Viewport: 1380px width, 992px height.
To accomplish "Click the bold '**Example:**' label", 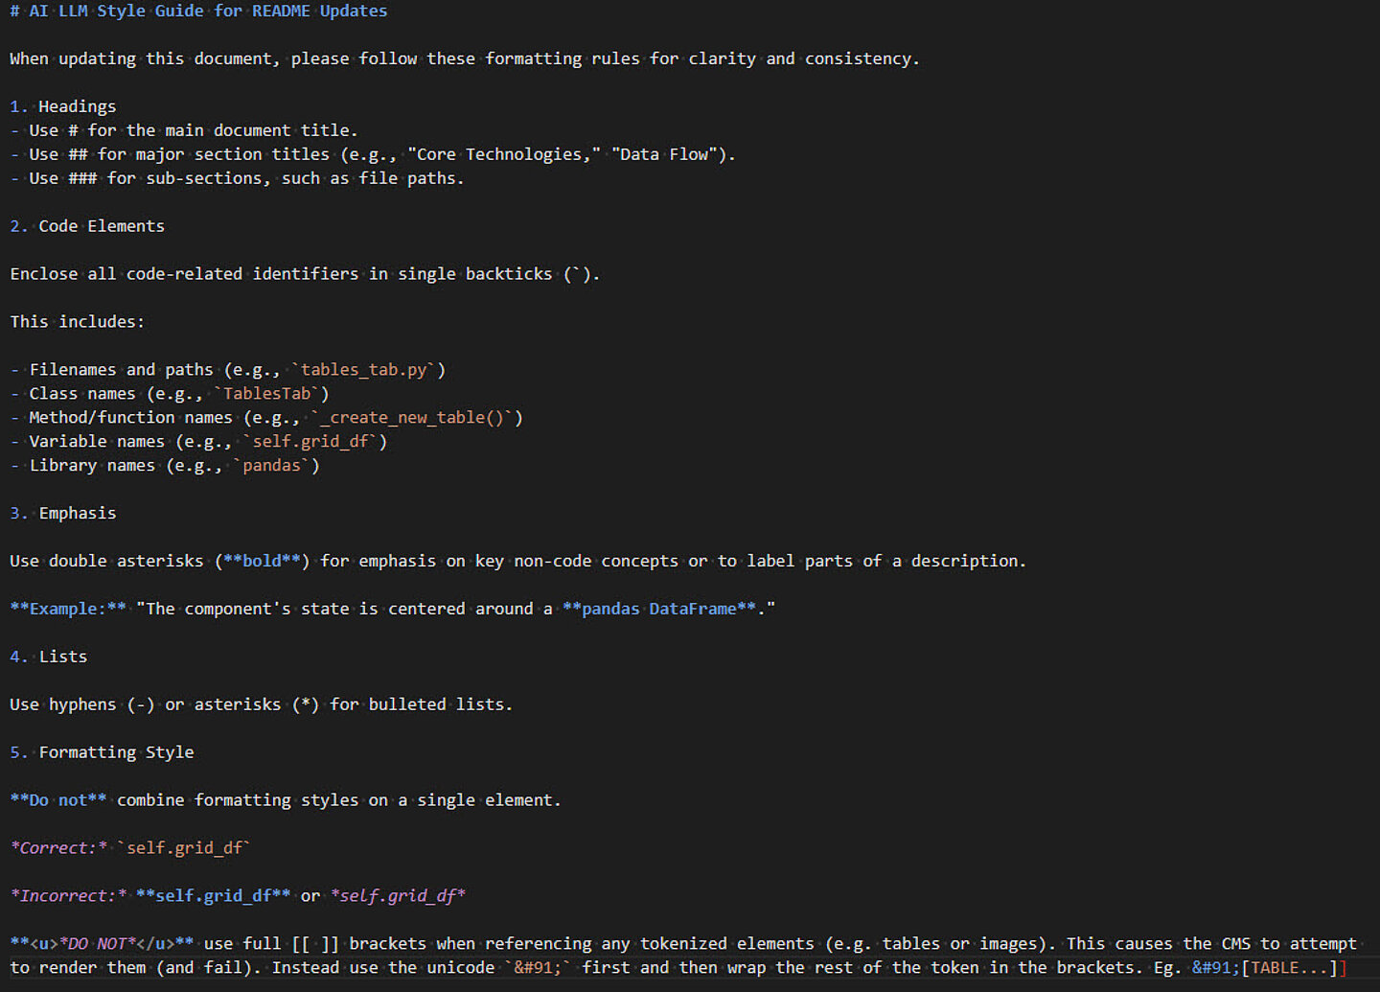I will tap(68, 610).
